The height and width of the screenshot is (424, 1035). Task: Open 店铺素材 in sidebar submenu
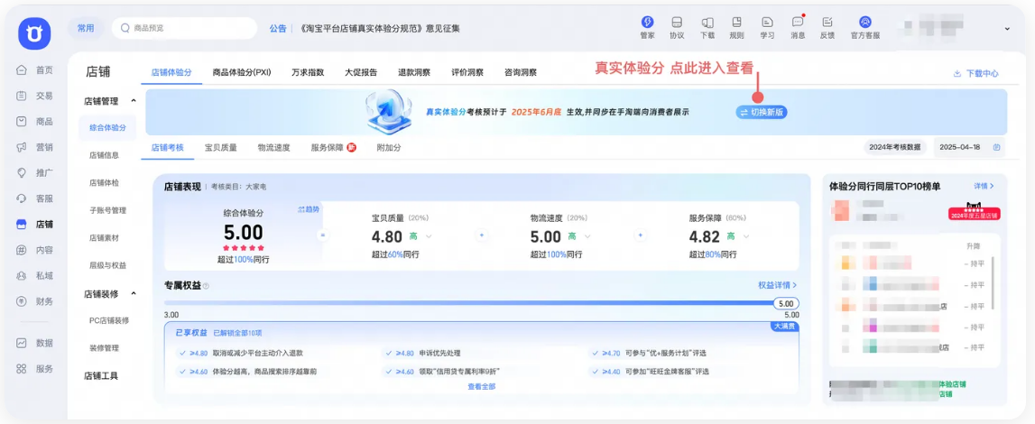point(105,237)
